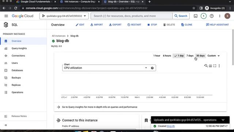
Task: Click the IMPORT button
Action: tap(97, 25)
